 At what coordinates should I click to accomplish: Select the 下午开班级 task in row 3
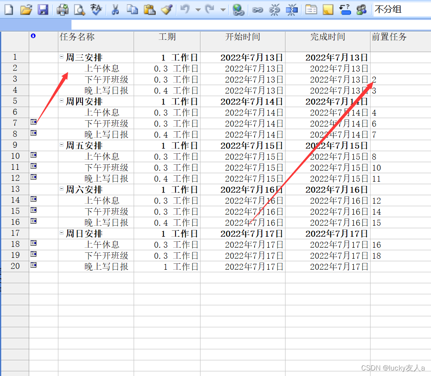96,79
